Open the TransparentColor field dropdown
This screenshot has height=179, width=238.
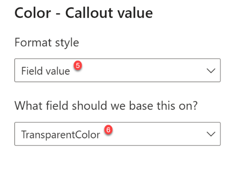coord(117,134)
